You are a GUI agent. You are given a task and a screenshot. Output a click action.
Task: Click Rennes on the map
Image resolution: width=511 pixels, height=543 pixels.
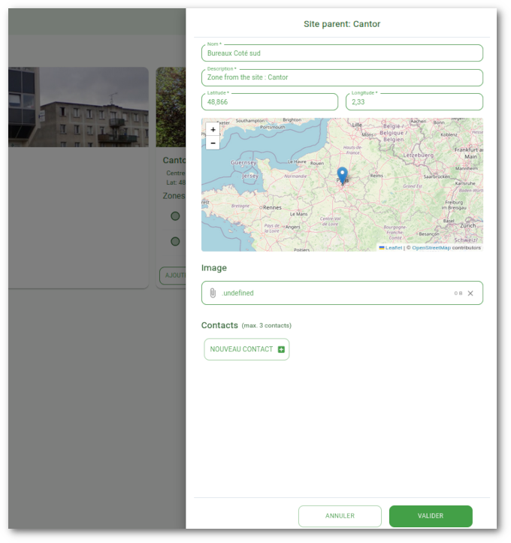271,207
